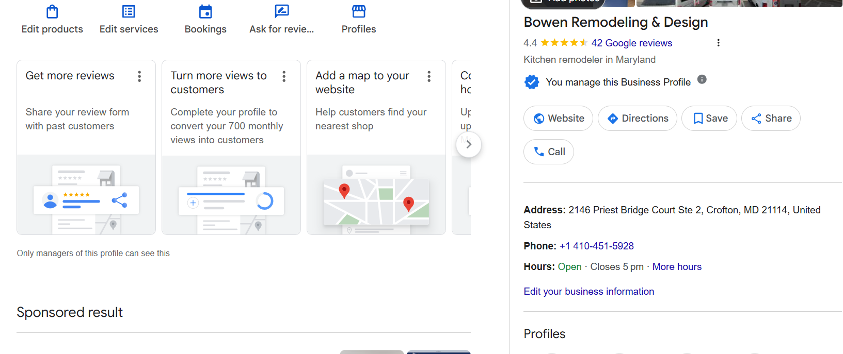Open options menu on Add a map card
The image size is (843, 354).
pos(429,77)
